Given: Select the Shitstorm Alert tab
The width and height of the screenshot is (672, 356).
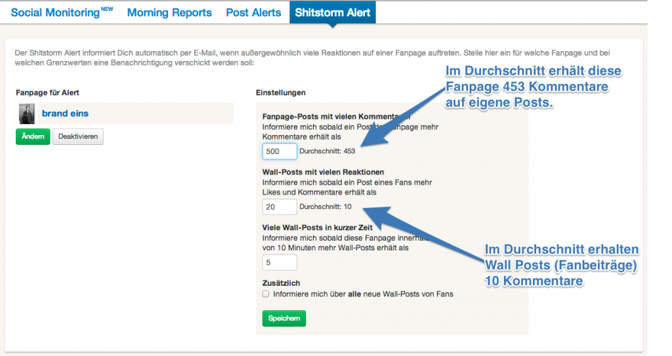Looking at the screenshot, I should click(x=333, y=12).
